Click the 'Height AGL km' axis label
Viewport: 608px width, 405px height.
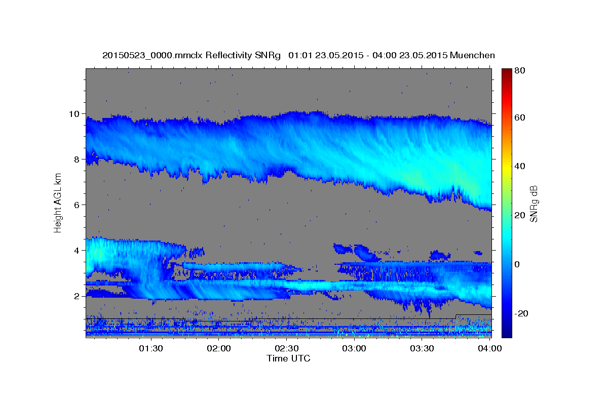coord(58,202)
